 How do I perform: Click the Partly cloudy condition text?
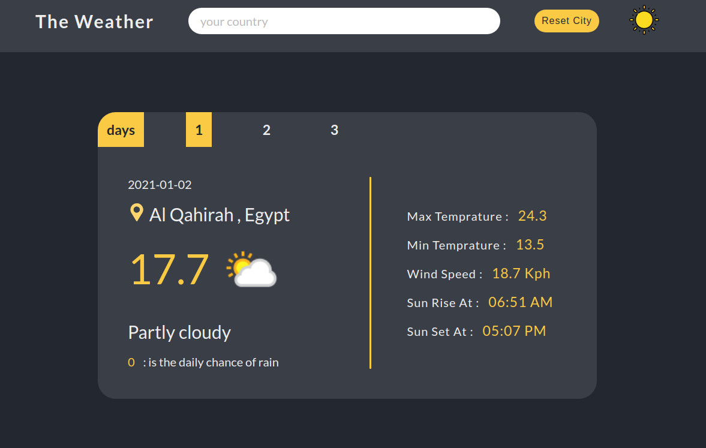coord(179,332)
